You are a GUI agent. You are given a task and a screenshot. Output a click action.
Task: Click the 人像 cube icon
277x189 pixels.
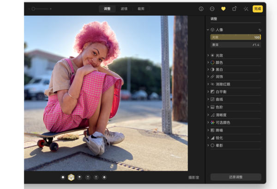(212, 30)
